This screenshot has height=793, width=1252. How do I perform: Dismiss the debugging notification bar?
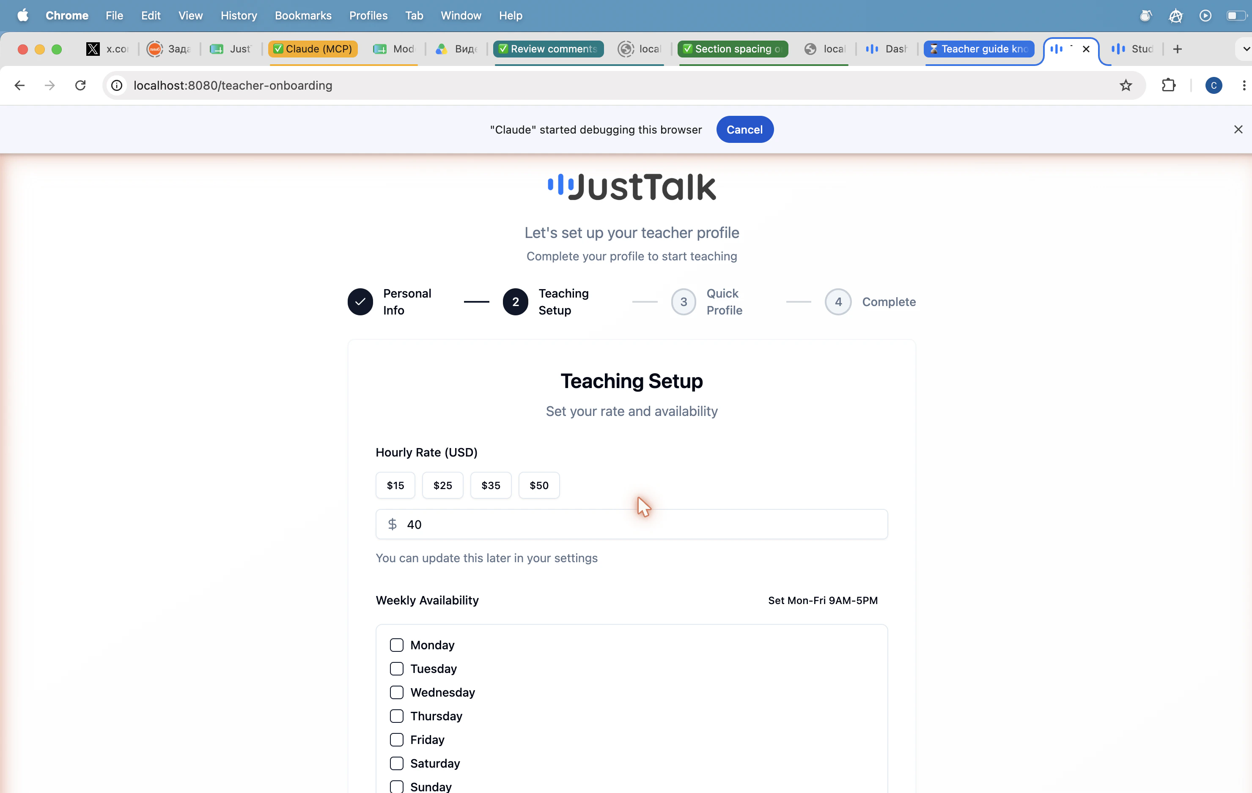tap(1238, 129)
